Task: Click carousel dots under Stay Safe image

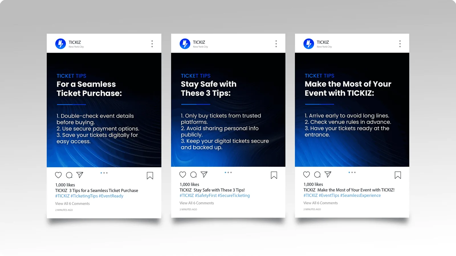Action: coord(228,172)
